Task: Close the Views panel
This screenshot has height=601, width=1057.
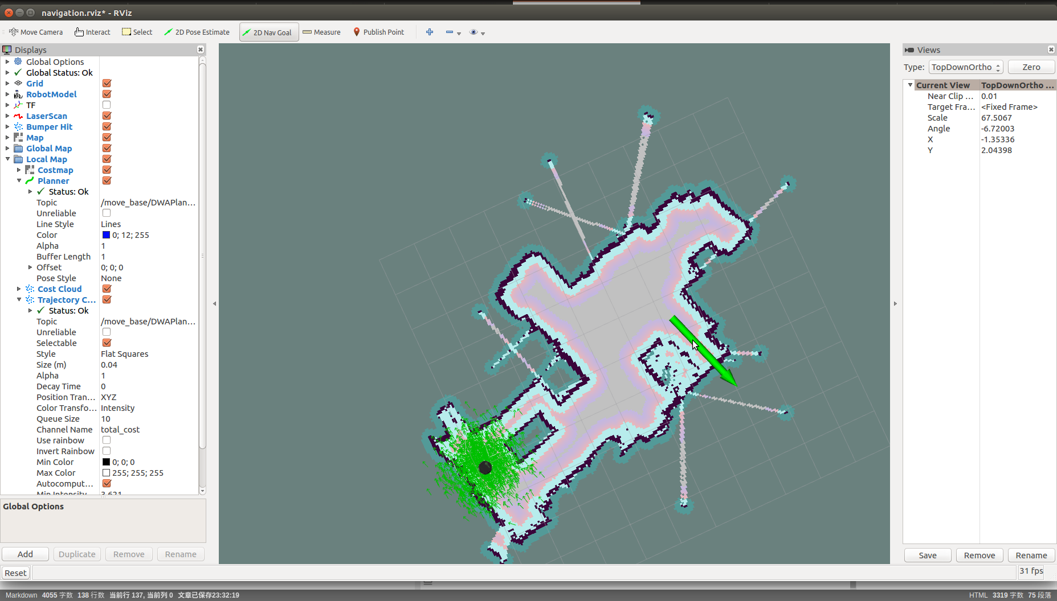Action: tap(1051, 50)
